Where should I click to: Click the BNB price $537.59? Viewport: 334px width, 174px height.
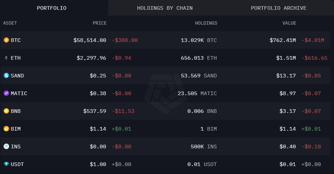click(x=94, y=111)
